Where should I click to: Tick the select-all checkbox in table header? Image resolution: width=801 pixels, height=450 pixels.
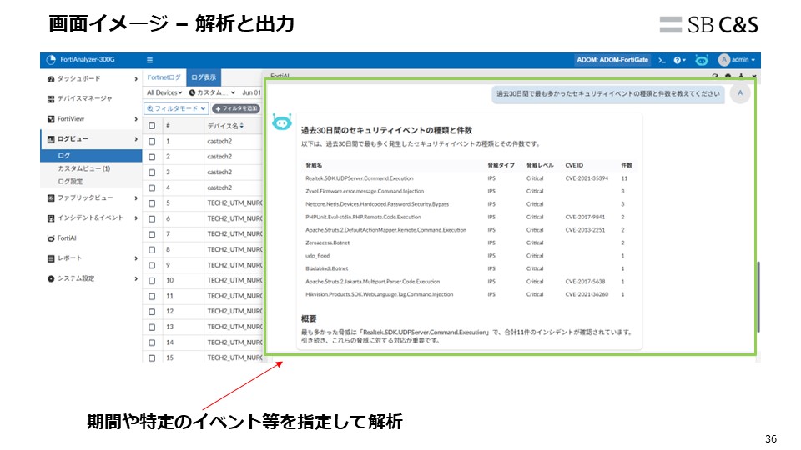click(x=151, y=126)
